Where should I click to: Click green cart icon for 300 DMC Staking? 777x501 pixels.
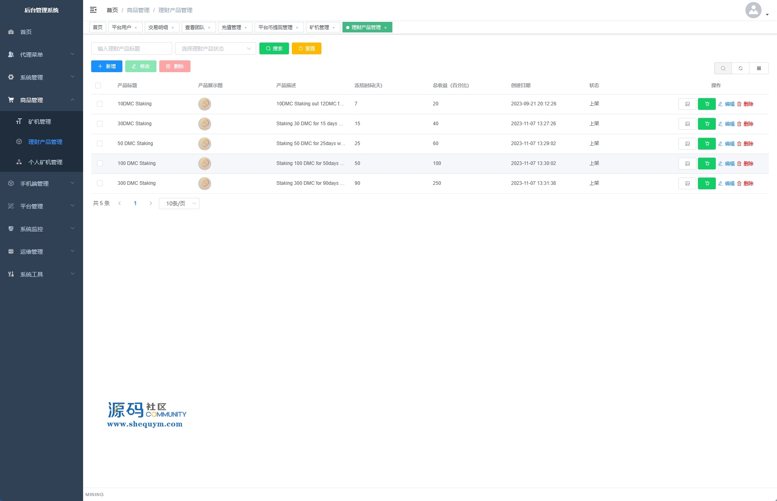point(706,184)
